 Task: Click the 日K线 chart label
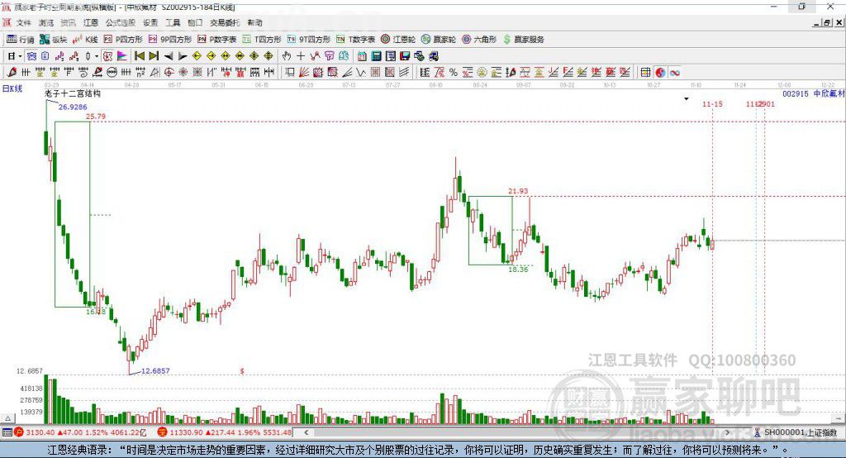[12, 88]
